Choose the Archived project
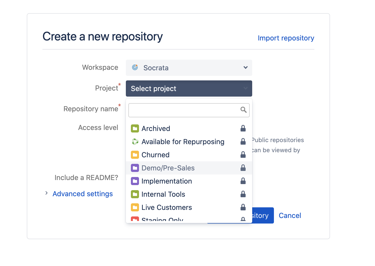 coord(189,128)
